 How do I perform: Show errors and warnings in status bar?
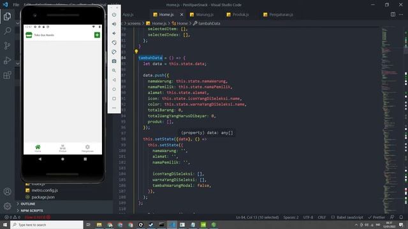12,217
